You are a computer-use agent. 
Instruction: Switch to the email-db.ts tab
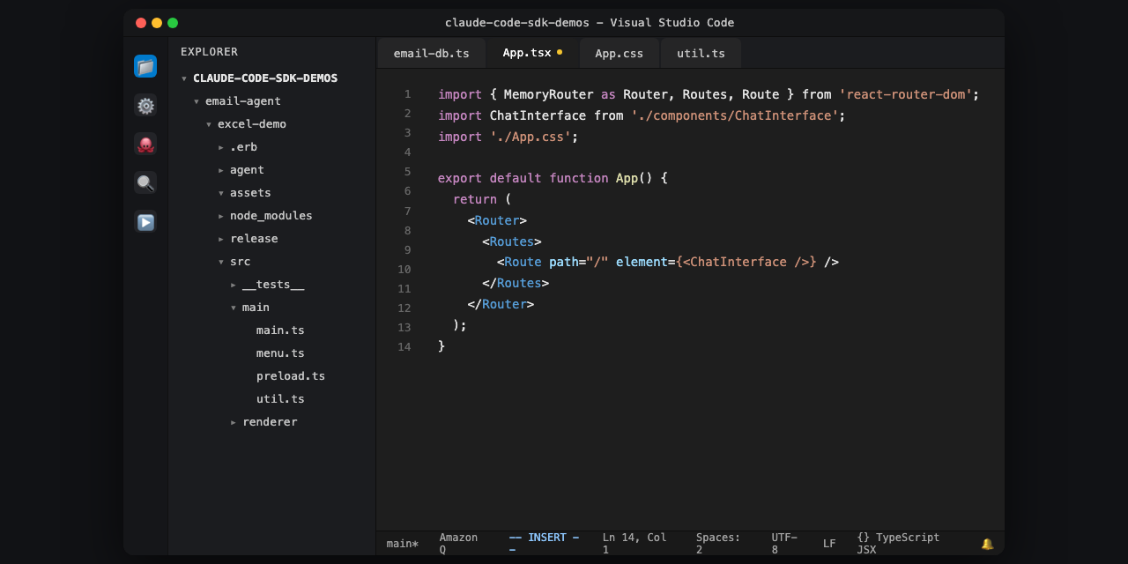coord(431,53)
